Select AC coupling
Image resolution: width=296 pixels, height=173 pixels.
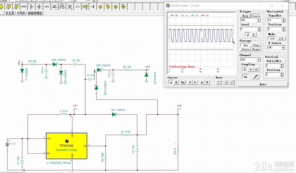click(256, 70)
